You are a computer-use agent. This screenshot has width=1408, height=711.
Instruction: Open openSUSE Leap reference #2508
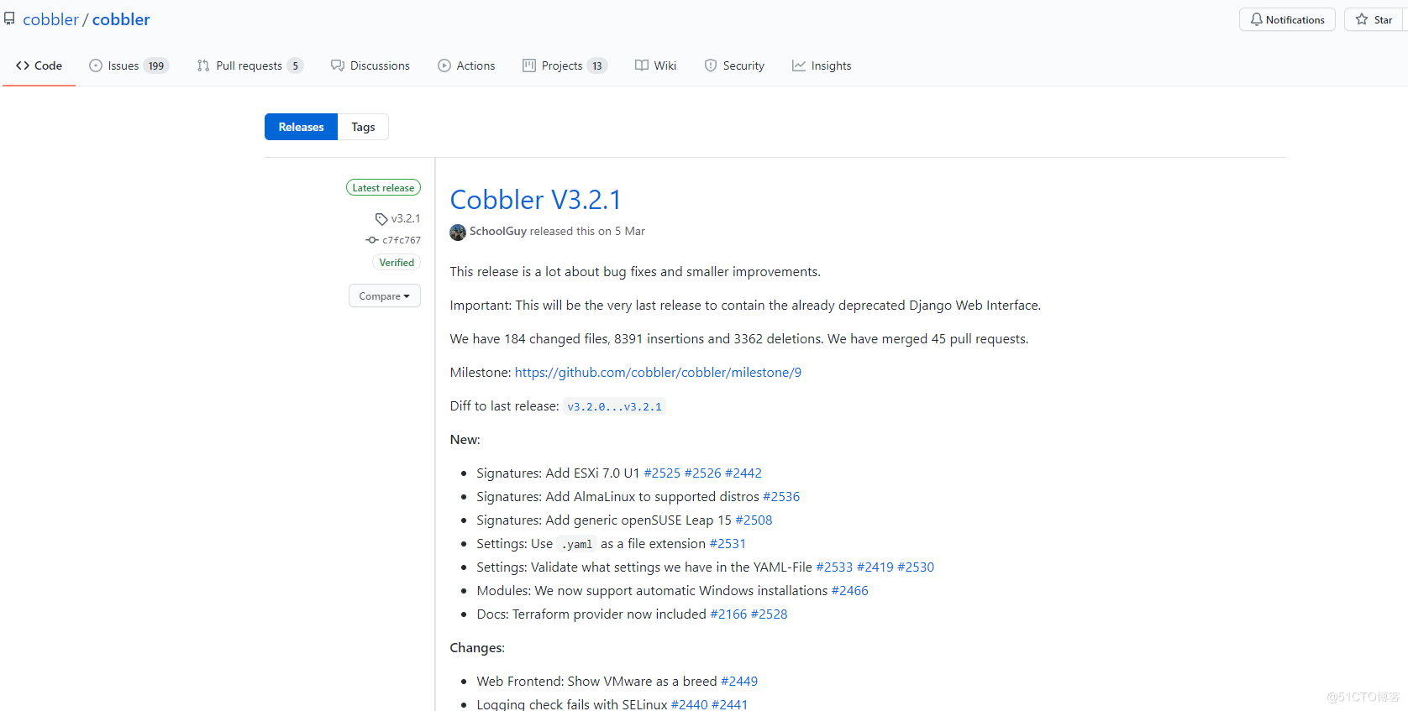[754, 520]
